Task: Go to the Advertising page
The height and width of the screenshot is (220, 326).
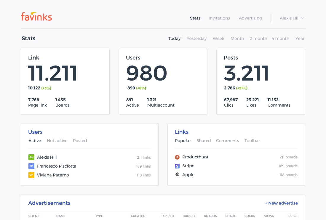Action: tap(250, 18)
